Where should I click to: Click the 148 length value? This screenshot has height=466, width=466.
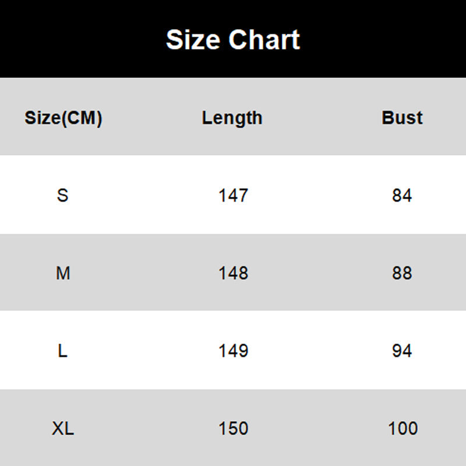(x=233, y=273)
